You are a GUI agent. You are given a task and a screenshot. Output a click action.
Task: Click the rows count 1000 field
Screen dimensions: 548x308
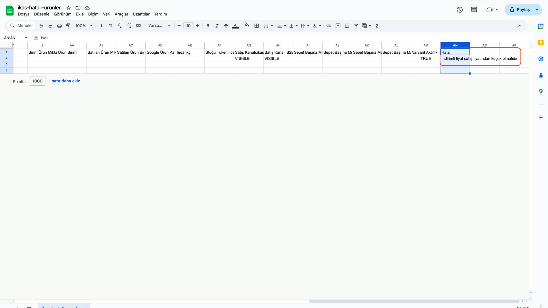click(x=37, y=81)
